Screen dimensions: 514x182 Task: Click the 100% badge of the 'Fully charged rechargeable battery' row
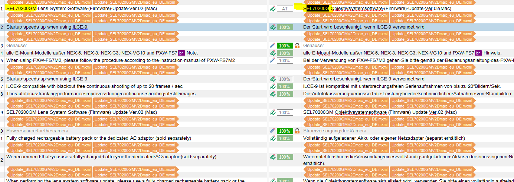point(285,138)
